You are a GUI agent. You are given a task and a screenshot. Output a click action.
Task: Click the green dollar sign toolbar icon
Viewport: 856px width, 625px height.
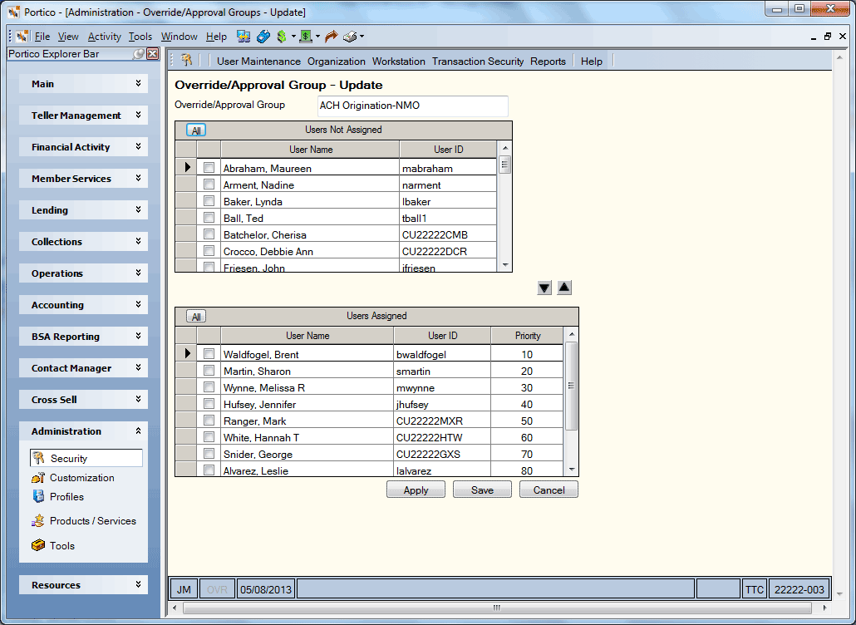click(282, 37)
